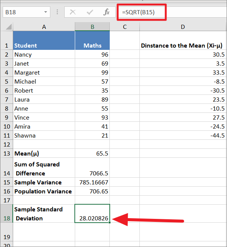
Task: Expand the Name Box dropdown arrow
Action: [45, 12]
